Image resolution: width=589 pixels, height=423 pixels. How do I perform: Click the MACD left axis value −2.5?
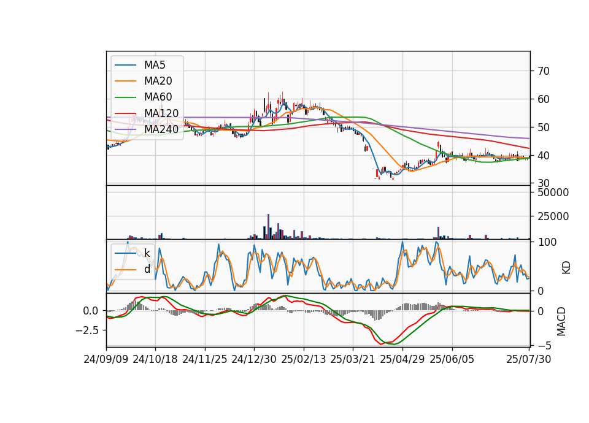[x=87, y=330]
